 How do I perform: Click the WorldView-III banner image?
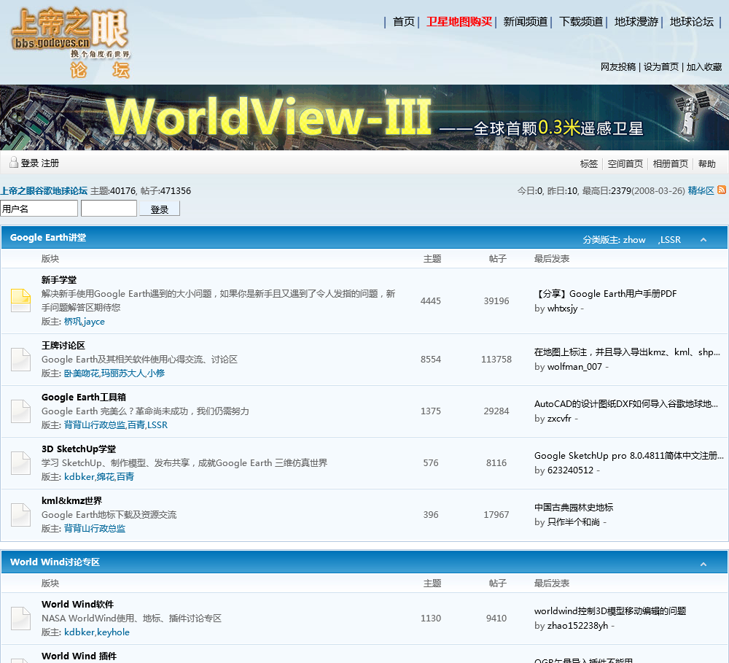[364, 117]
